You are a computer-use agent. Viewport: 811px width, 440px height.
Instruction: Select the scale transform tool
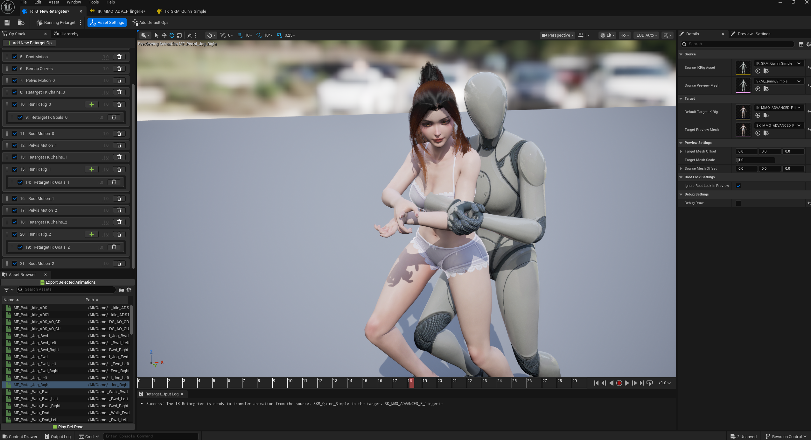point(179,35)
